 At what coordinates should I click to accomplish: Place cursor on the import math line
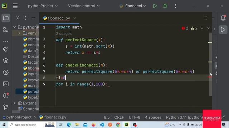[x=69, y=27]
